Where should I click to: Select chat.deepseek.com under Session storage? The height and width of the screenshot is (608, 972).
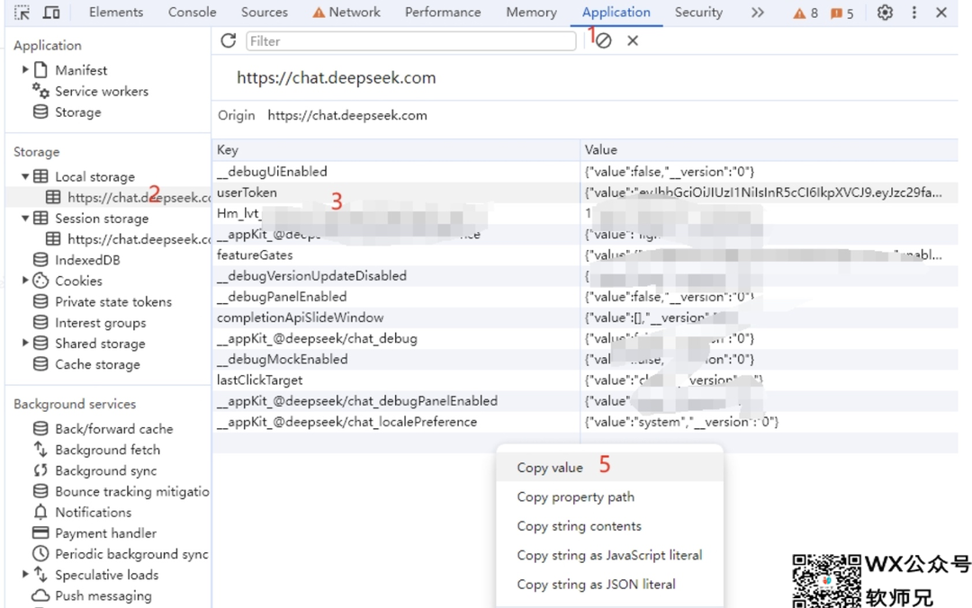coord(139,238)
